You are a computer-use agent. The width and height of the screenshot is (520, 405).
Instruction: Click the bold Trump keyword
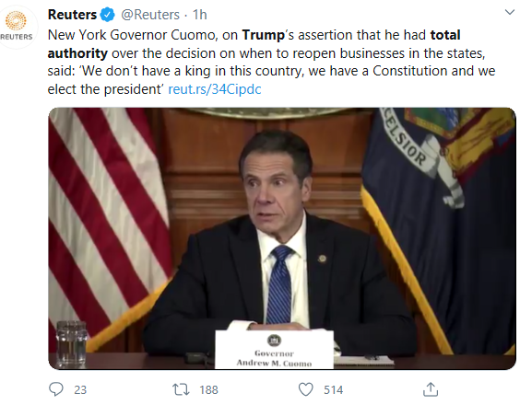click(264, 35)
